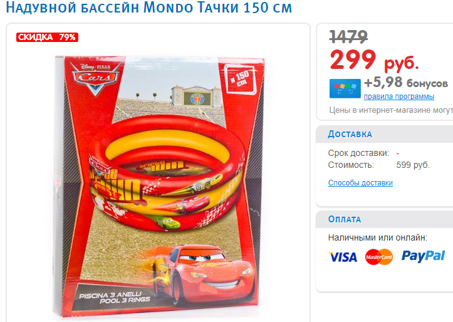Open the 'Способы доставки' link

tap(360, 183)
